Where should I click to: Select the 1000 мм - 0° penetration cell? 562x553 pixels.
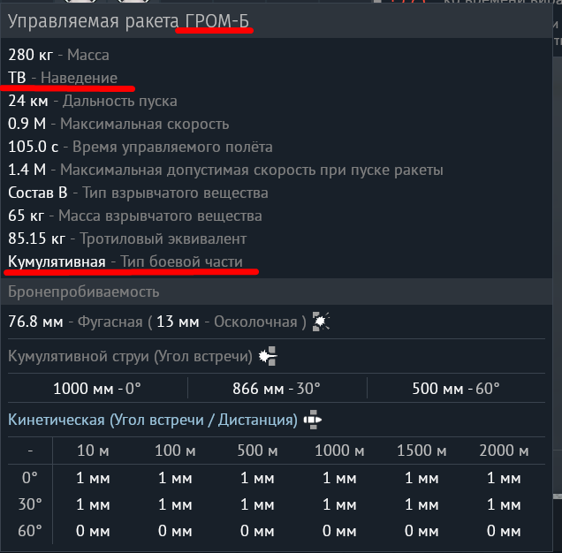[97, 389]
